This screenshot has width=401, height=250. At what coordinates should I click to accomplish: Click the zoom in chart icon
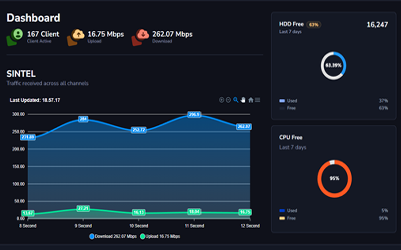pos(222,100)
